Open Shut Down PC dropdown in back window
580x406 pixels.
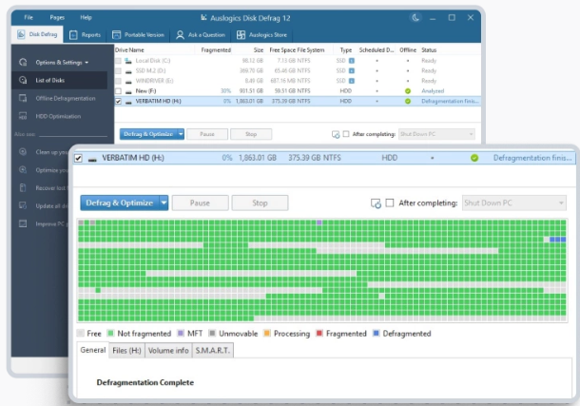tap(436, 134)
